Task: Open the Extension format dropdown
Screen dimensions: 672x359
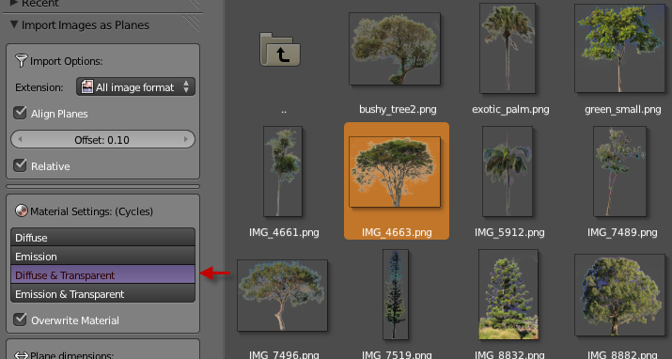Action: 135,87
